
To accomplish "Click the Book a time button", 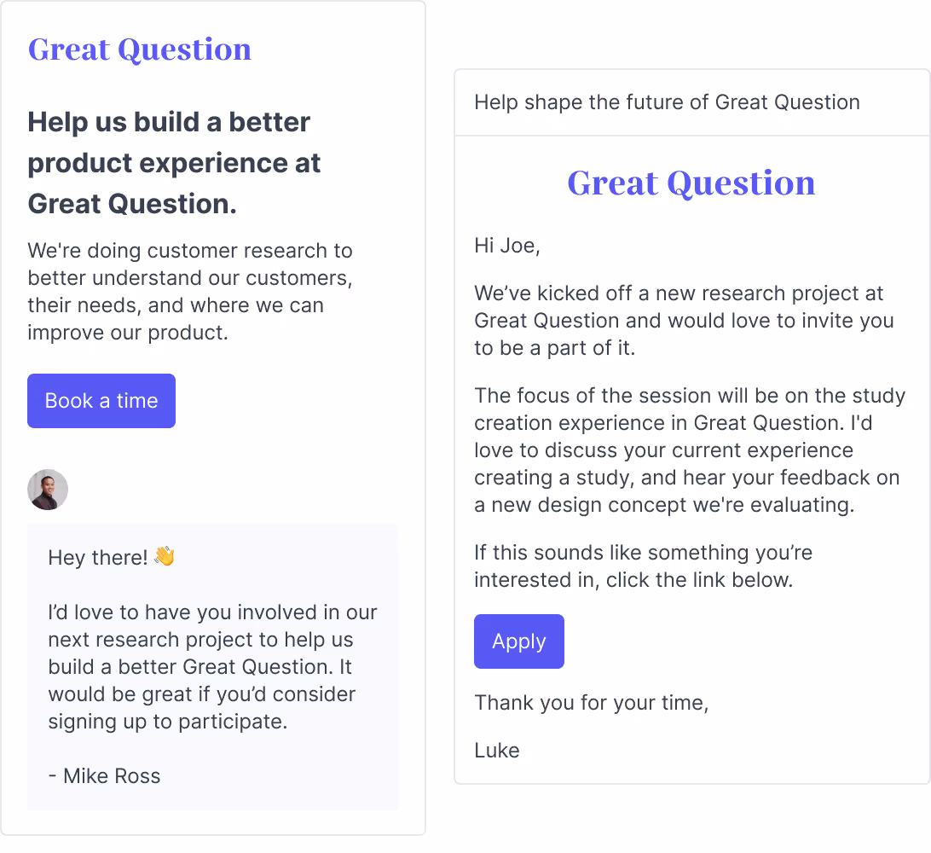I will click(101, 400).
